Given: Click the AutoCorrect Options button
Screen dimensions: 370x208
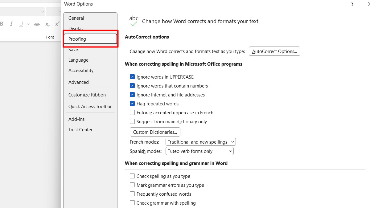Looking at the screenshot, I should 274,51.
